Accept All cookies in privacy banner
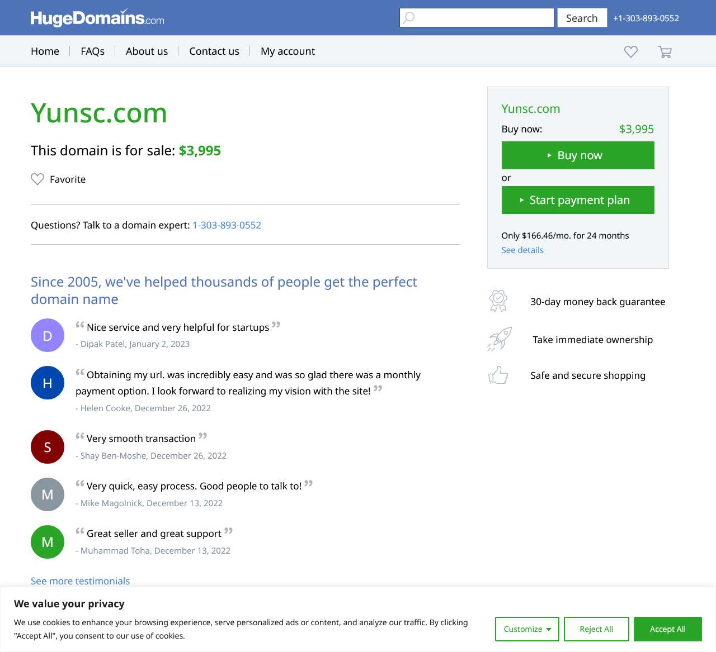716x652 pixels. coord(667,629)
